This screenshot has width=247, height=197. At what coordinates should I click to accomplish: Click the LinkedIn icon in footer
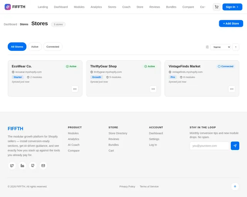pyautogui.click(x=22, y=165)
